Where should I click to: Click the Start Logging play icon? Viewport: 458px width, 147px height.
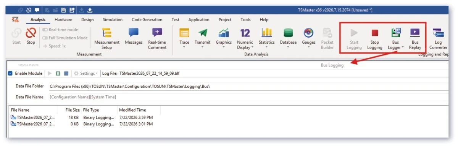[354, 33]
